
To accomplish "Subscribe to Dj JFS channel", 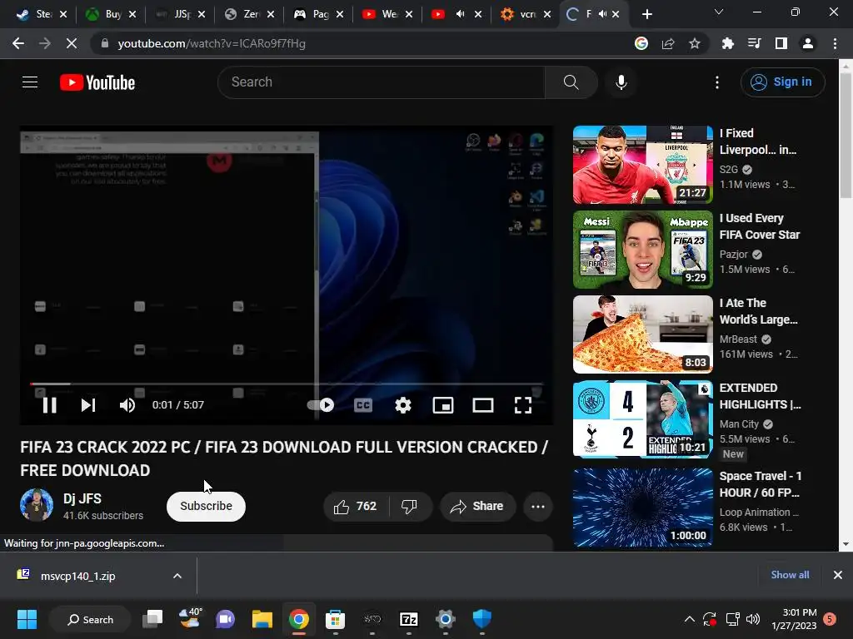I will (x=207, y=507).
